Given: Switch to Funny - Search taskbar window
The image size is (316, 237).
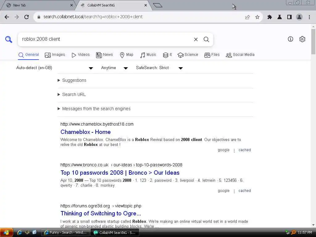Looking at the screenshot, I should pyautogui.click(x=66, y=233).
